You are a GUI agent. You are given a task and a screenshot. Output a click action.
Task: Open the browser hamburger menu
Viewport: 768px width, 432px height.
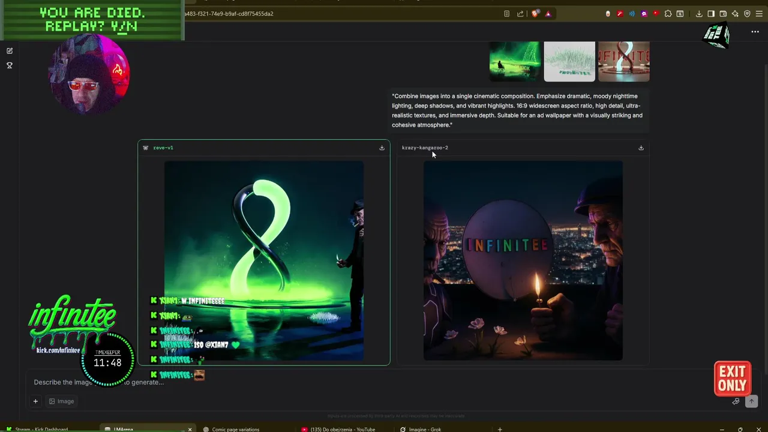pyautogui.click(x=759, y=14)
